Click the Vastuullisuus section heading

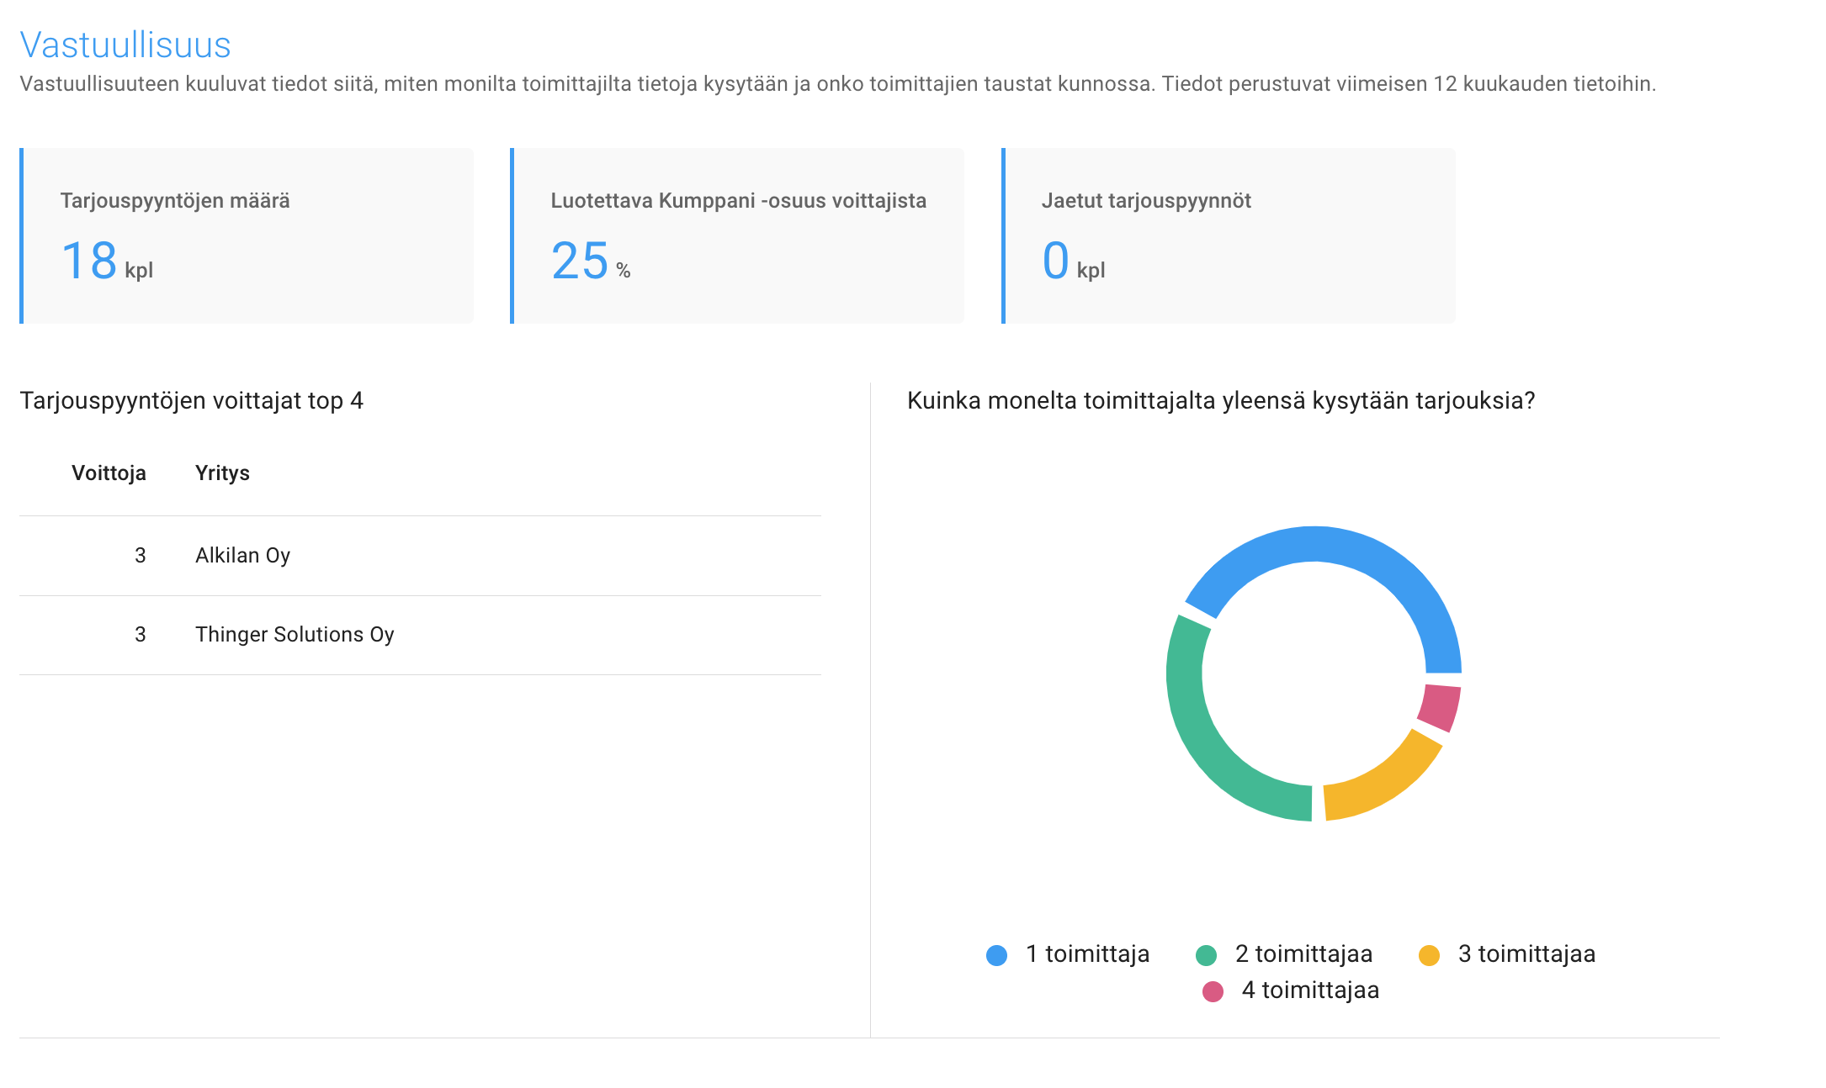click(125, 45)
